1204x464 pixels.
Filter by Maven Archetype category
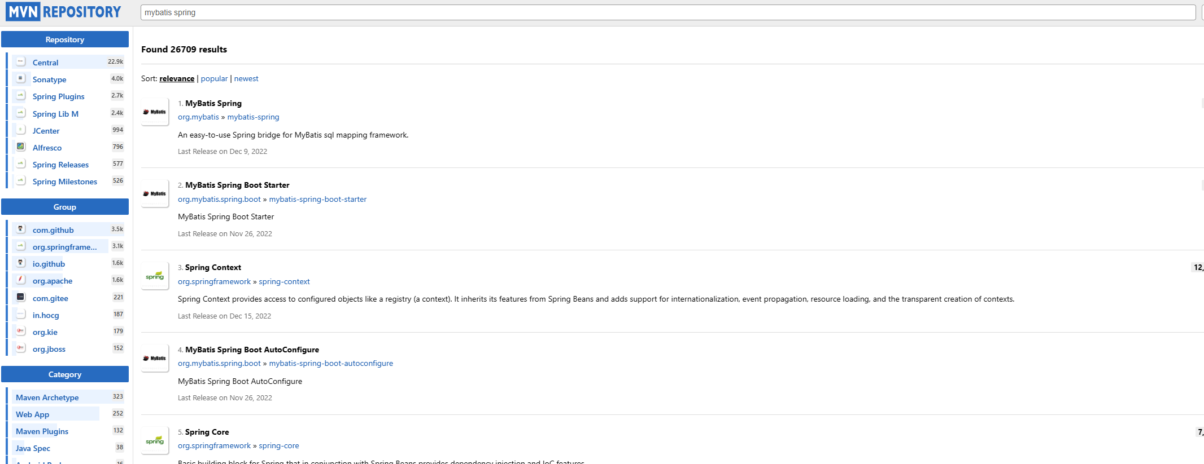pos(47,397)
